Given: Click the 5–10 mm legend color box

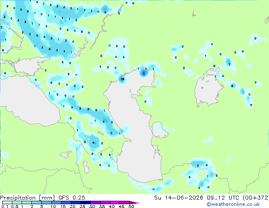Looking at the screenshot, I should [46, 202].
